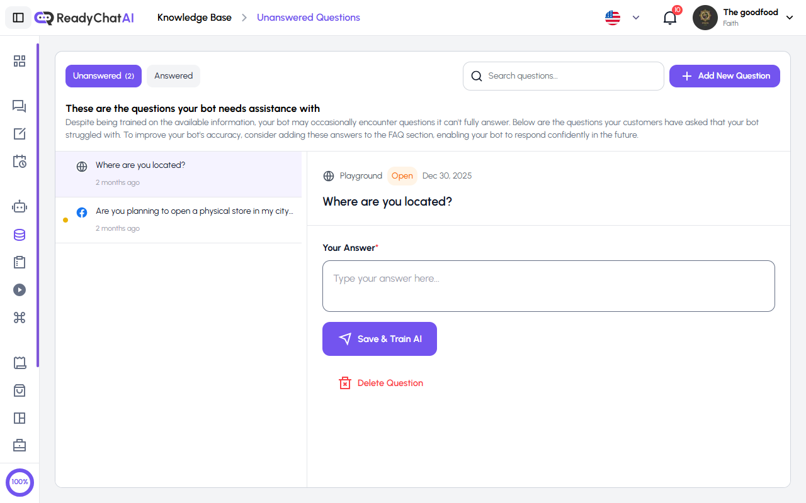Select the Knowledge Base database icon
806x503 pixels.
pyautogui.click(x=20, y=235)
